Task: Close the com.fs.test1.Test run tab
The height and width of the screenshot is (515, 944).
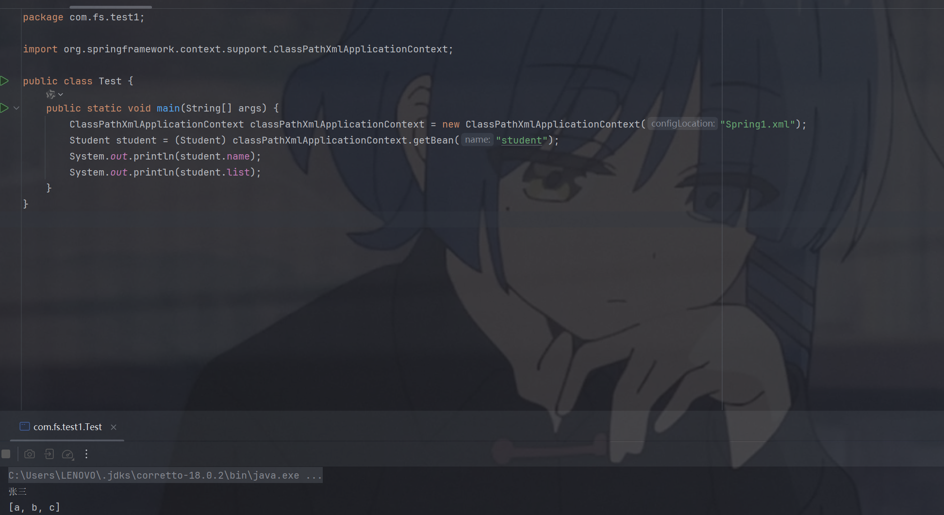Action: [x=114, y=427]
